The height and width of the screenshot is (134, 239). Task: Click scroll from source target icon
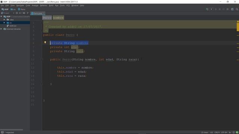(17, 13)
